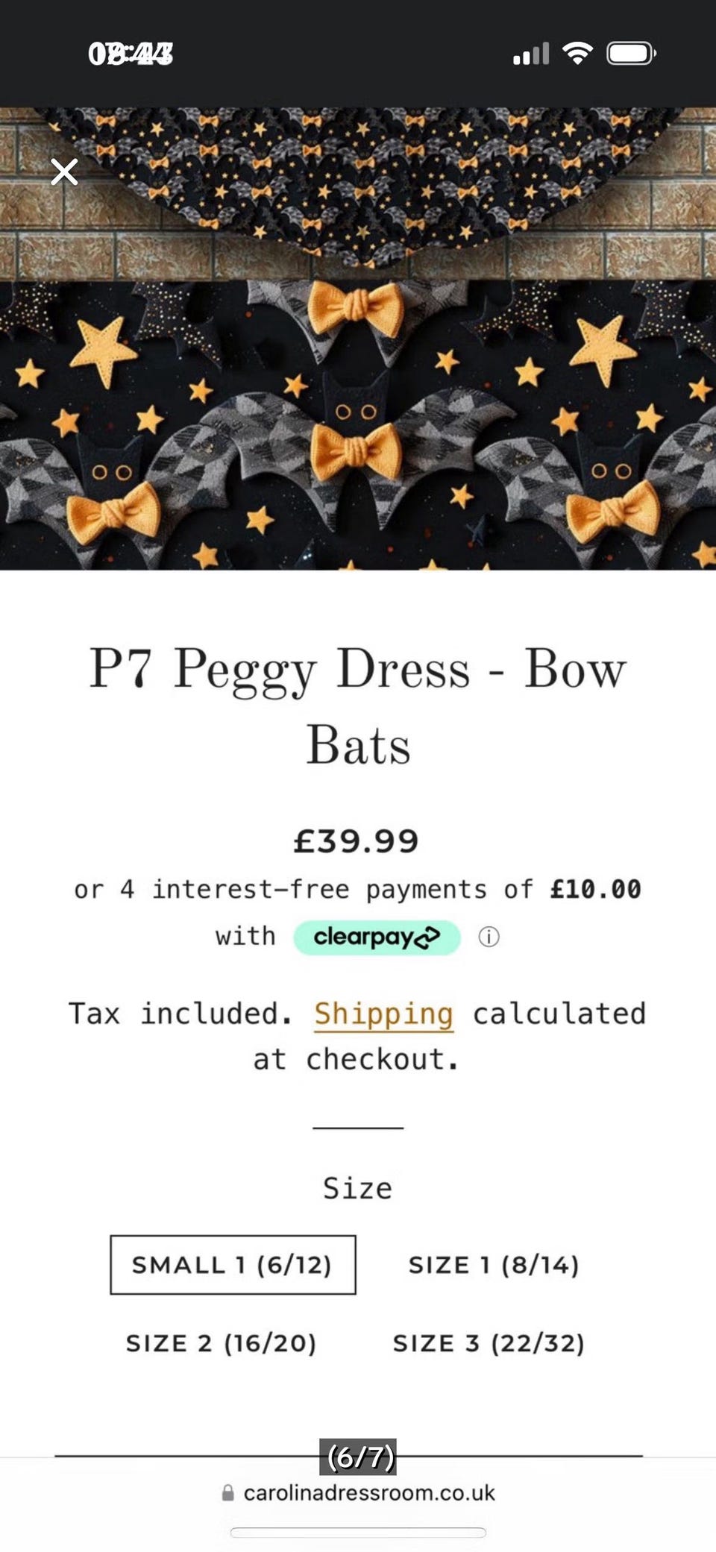Choose Size 2 (16/20)

tap(222, 1342)
